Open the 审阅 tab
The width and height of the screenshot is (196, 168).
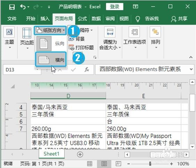click(110, 19)
